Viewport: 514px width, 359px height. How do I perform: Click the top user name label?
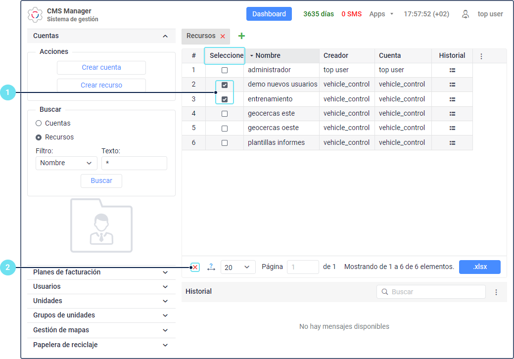[x=490, y=14]
